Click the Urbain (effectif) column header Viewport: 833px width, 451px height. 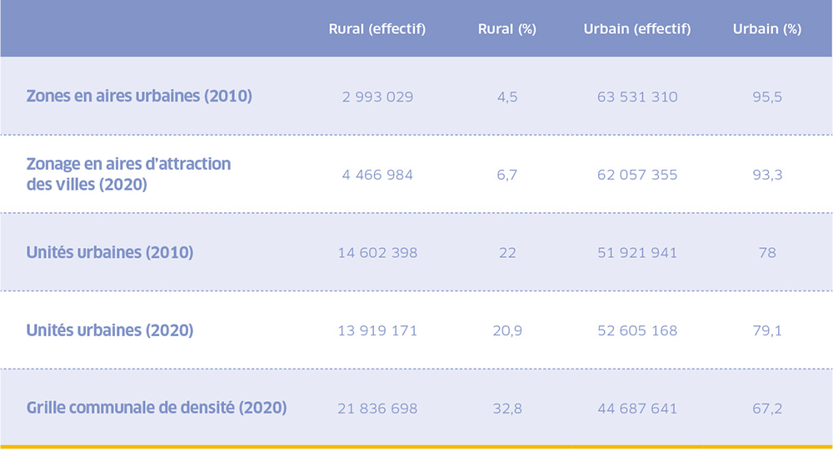tap(637, 29)
